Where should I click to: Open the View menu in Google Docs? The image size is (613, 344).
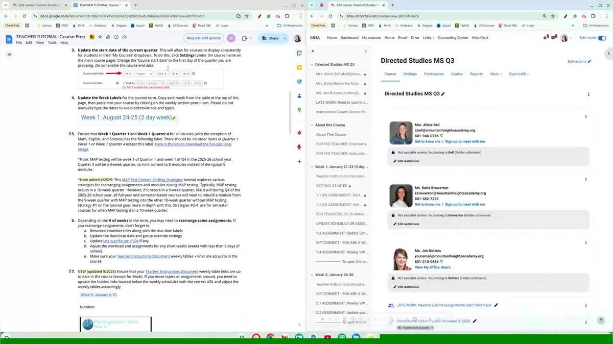click(40, 42)
